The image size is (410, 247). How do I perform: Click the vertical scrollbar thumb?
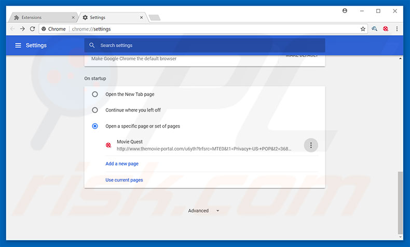[400, 203]
